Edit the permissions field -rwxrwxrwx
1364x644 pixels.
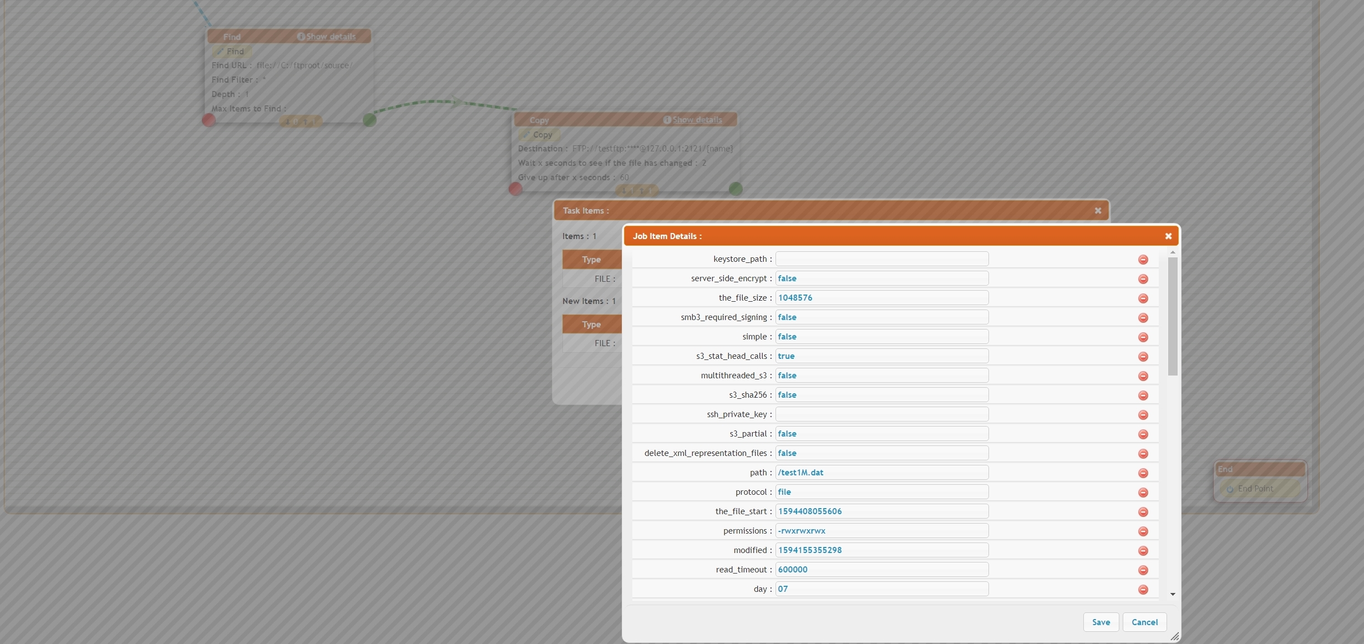click(881, 531)
